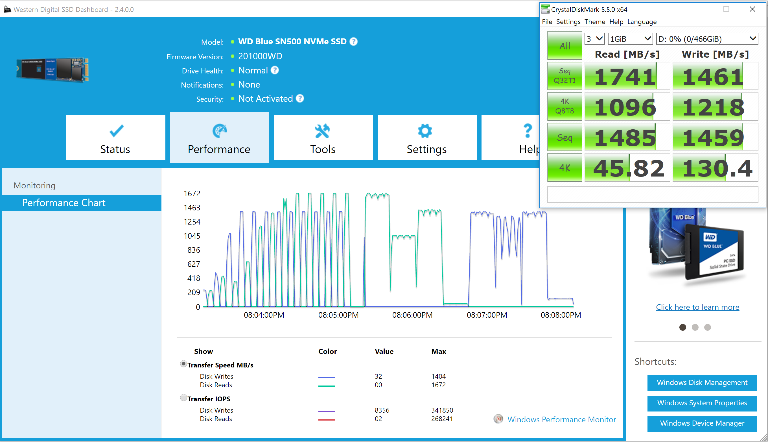This screenshot has height=442, width=768.
Task: Click the help icon next to Not Activated
Action: coord(300,99)
